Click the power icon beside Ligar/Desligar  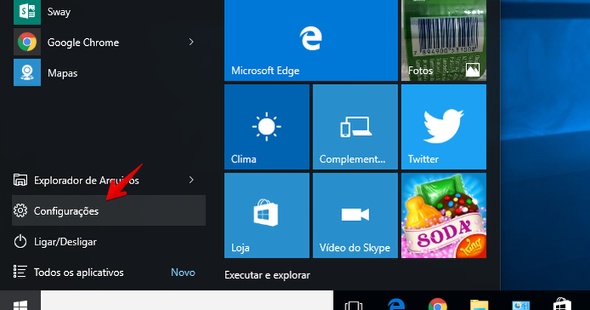tap(20, 241)
